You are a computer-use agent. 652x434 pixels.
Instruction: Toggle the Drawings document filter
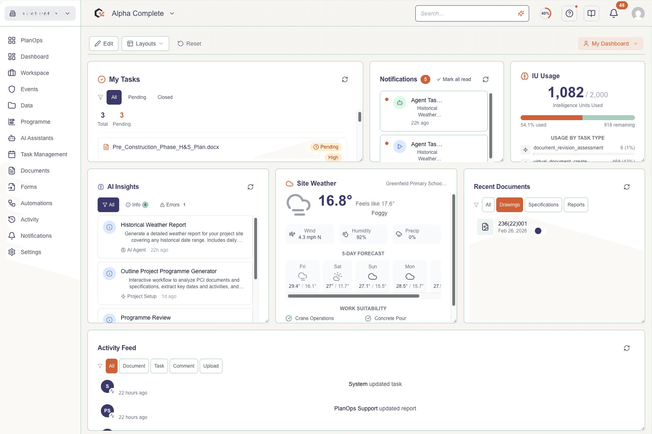[x=509, y=205]
